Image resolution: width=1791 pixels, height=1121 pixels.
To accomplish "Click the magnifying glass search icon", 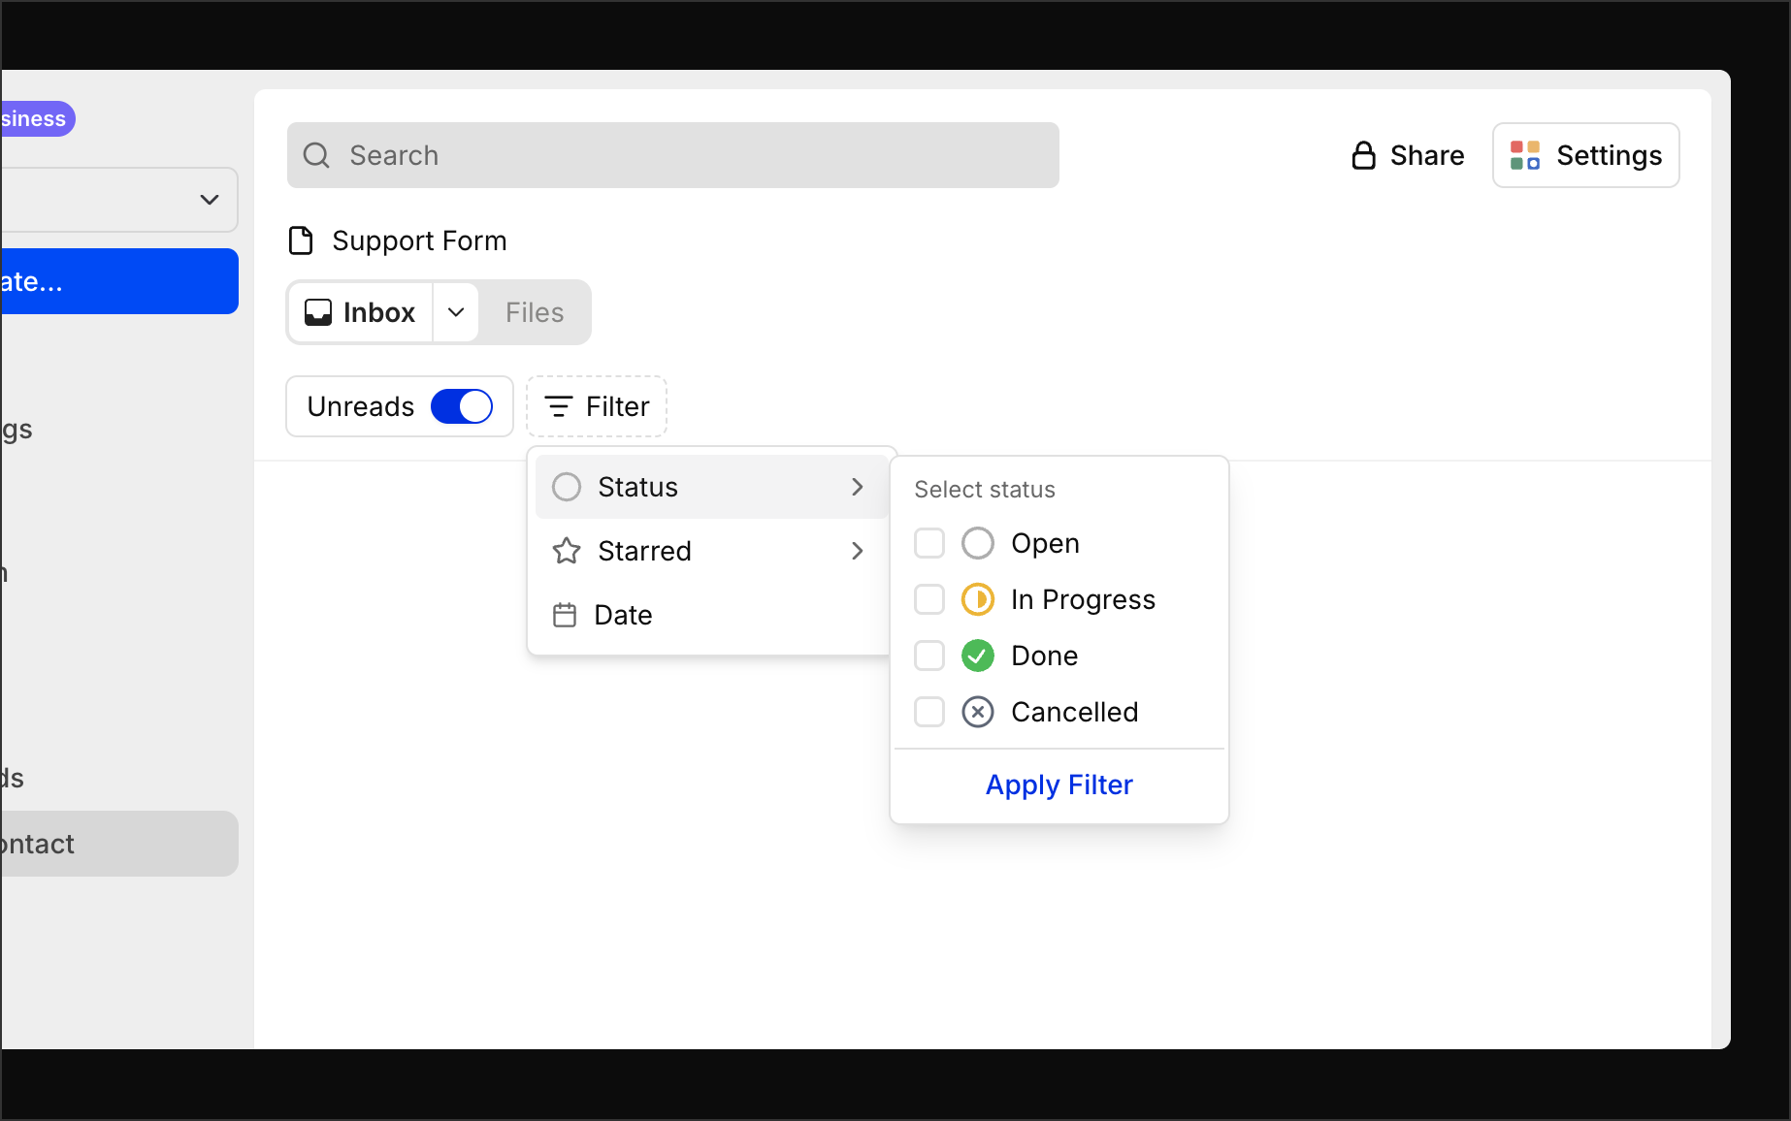I will point(315,155).
